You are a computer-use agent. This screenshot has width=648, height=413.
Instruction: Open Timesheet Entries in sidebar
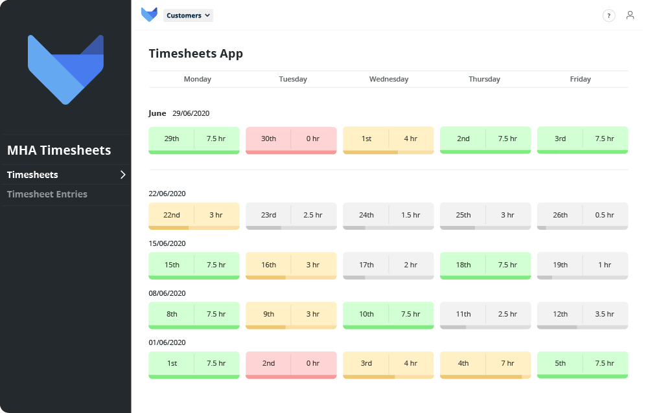47,194
